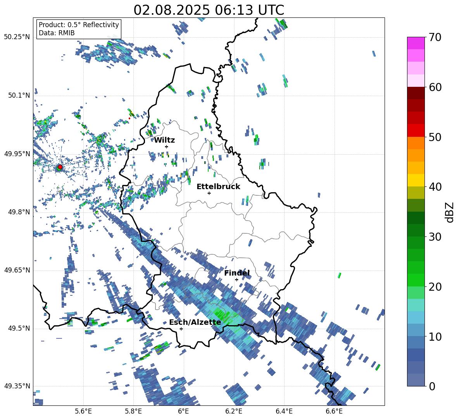Click the 6.6°E longitude label
The width and height of the screenshot is (459, 419).
[x=334, y=411]
